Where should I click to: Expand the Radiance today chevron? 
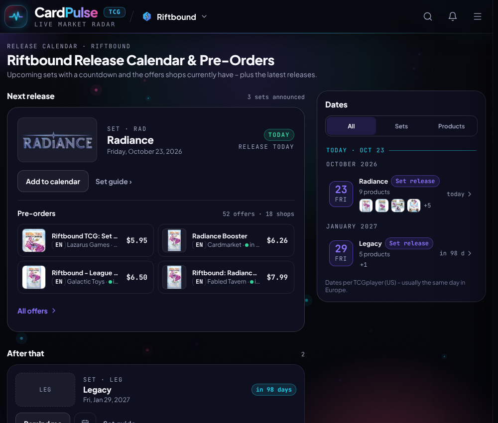[470, 194]
